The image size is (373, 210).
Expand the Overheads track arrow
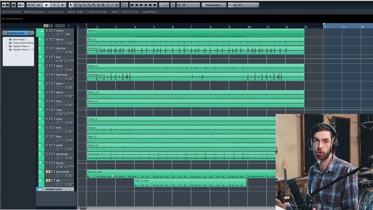40,154
